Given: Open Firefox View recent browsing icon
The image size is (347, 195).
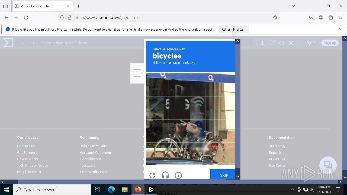Looking at the screenshot, I should [5, 6].
